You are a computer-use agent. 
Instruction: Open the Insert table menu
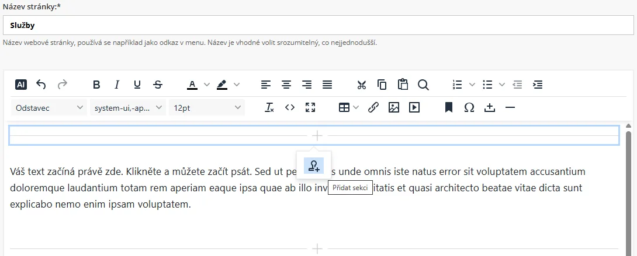(349, 107)
